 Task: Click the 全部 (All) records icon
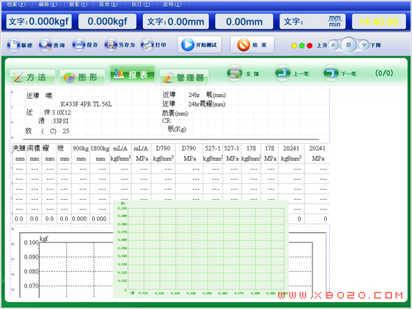click(236, 72)
